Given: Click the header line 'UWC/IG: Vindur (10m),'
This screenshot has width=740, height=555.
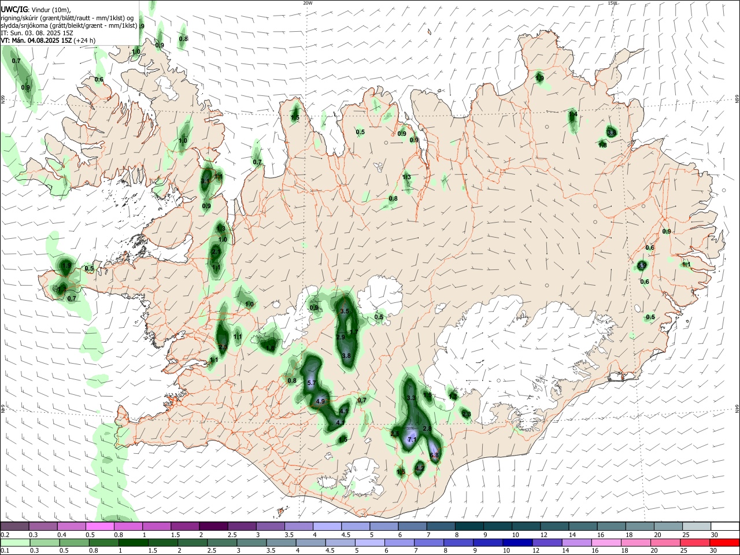Looking at the screenshot, I should [x=36, y=10].
